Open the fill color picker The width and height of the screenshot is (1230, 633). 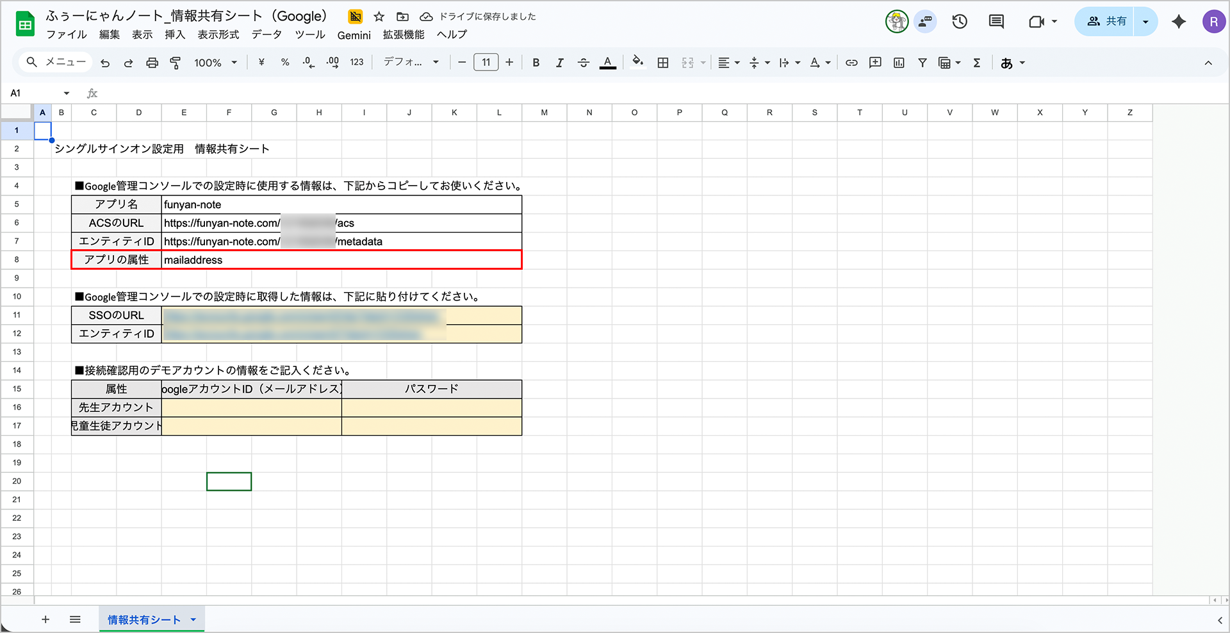[x=637, y=62]
